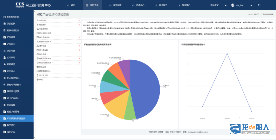Open 船队申请记录 icon in sidebar
The height and width of the screenshot is (140, 276).
5,30
